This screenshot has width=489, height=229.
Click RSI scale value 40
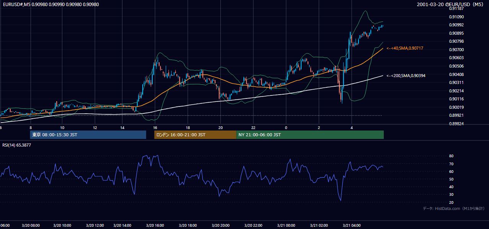coord(452,187)
